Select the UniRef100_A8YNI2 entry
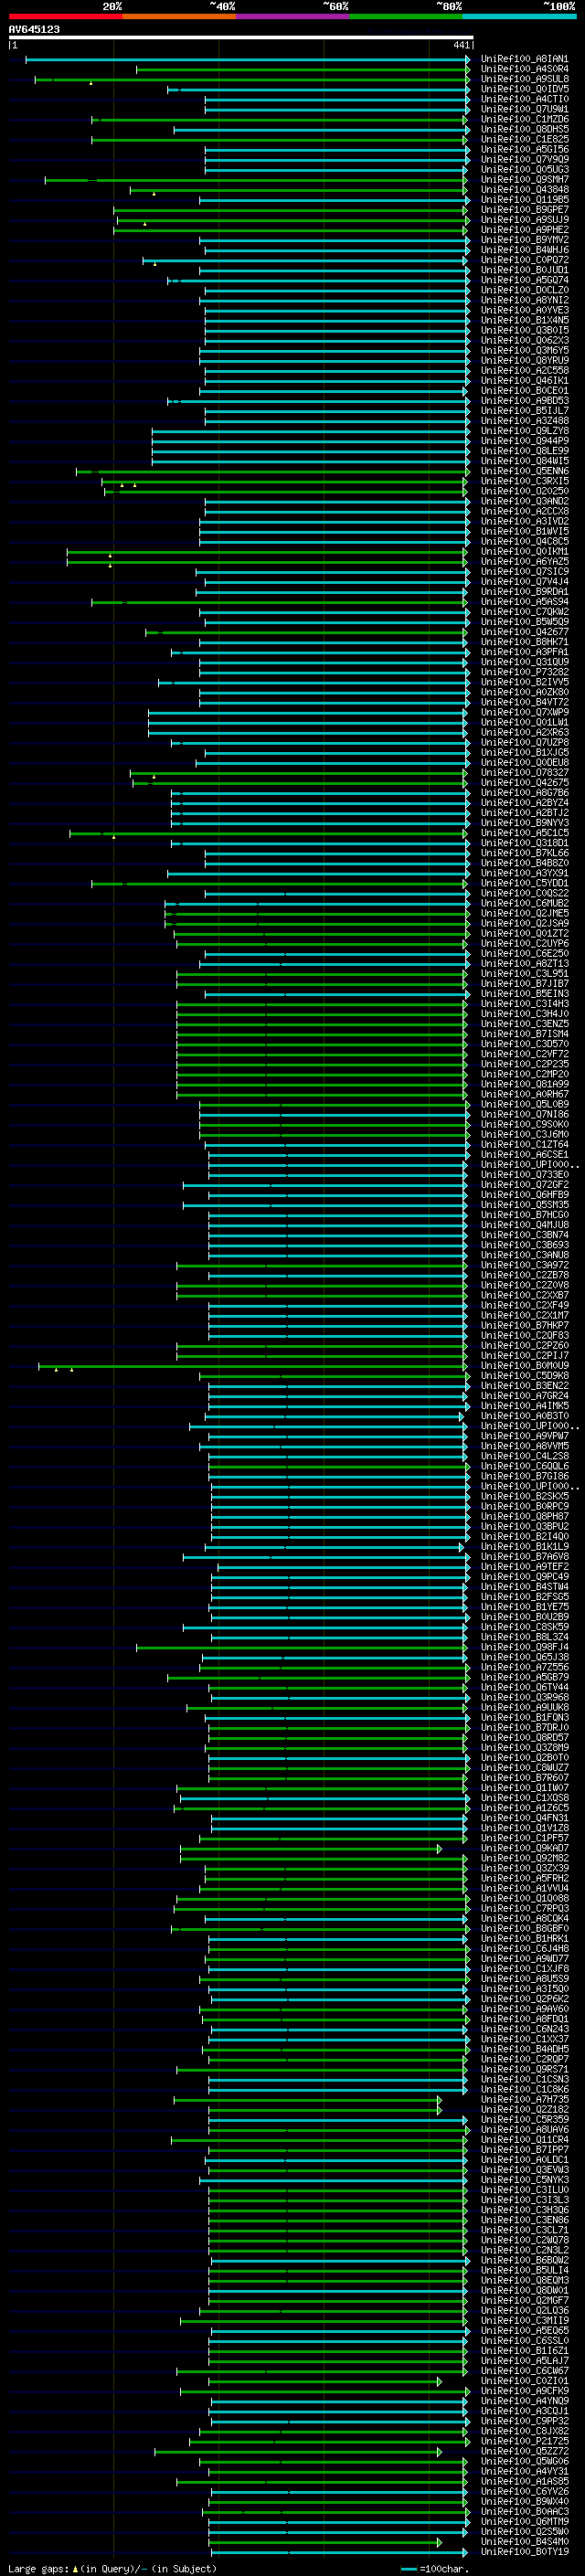Screen dimensions: 585x2576 [524, 300]
